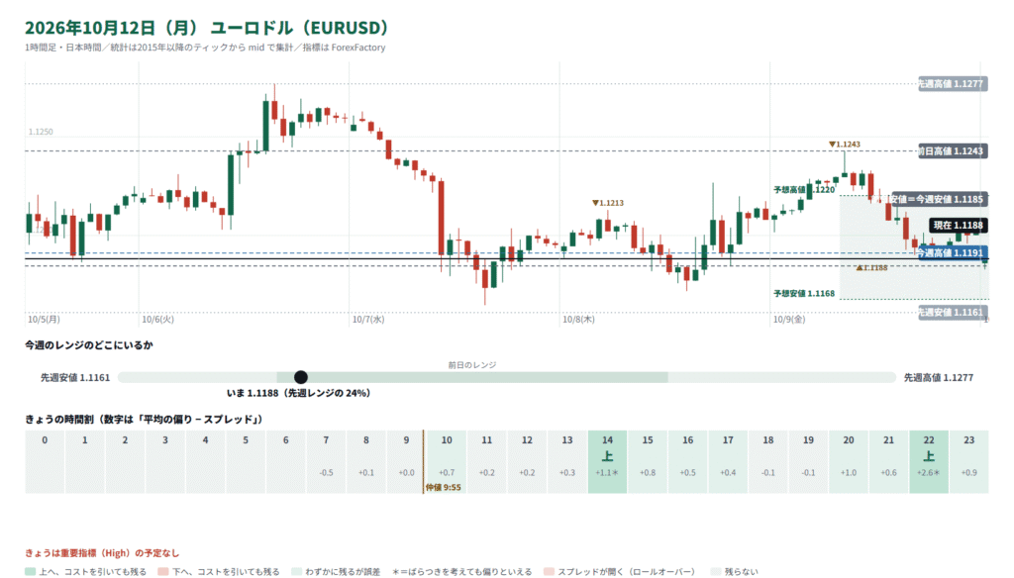Viewport: 1014px width, 578px height.
Task: Click the 1.1250 price axis label
Action: tap(41, 132)
